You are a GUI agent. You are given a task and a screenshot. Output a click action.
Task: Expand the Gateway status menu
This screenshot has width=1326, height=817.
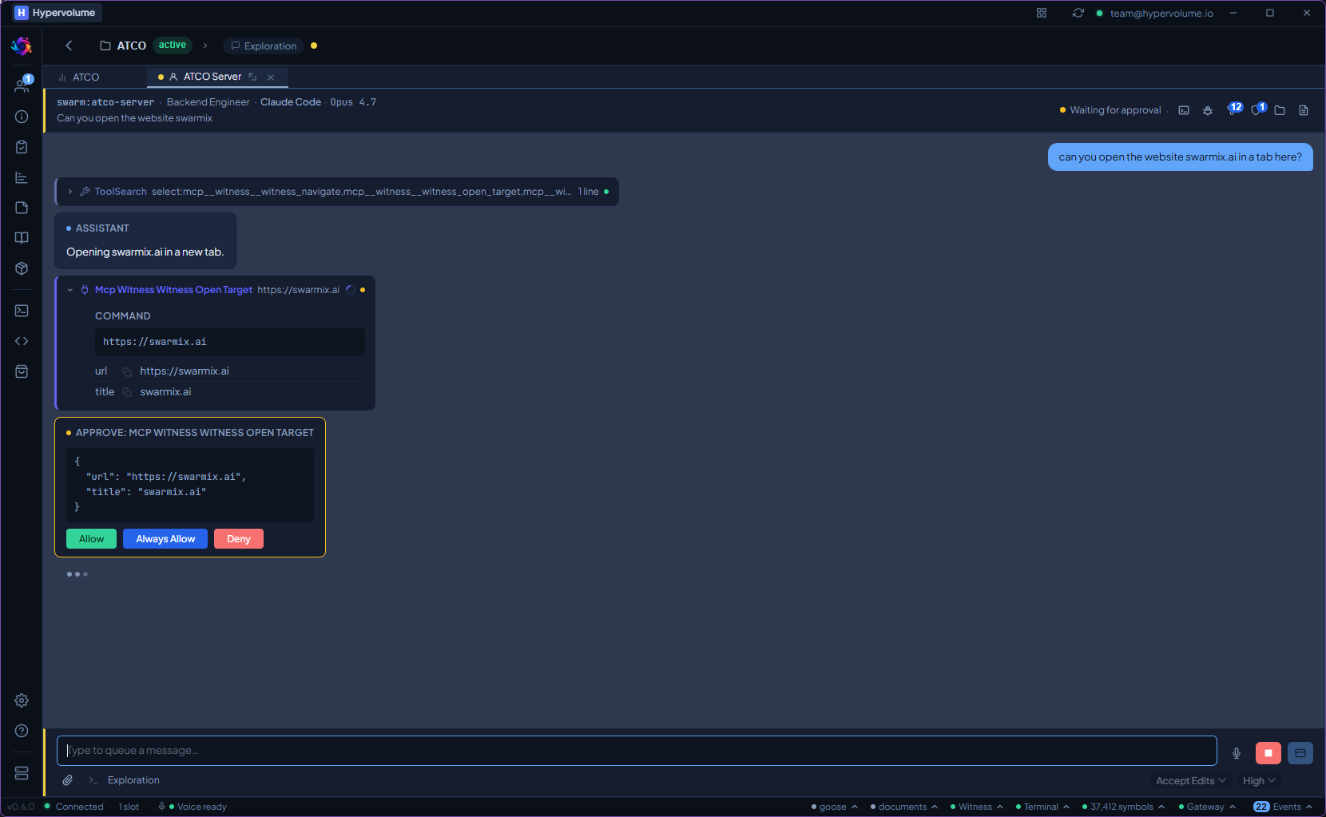click(x=1207, y=807)
